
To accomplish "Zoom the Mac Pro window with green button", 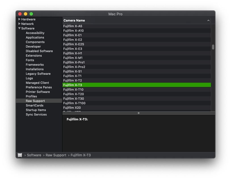I will point(31,14).
